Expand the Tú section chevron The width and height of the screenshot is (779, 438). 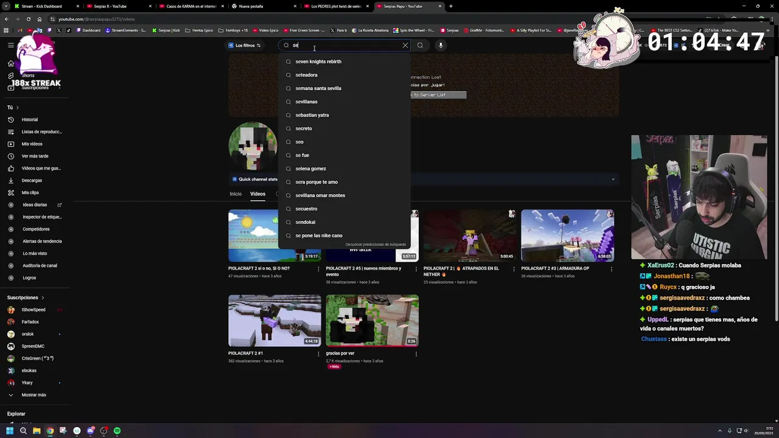point(17,108)
